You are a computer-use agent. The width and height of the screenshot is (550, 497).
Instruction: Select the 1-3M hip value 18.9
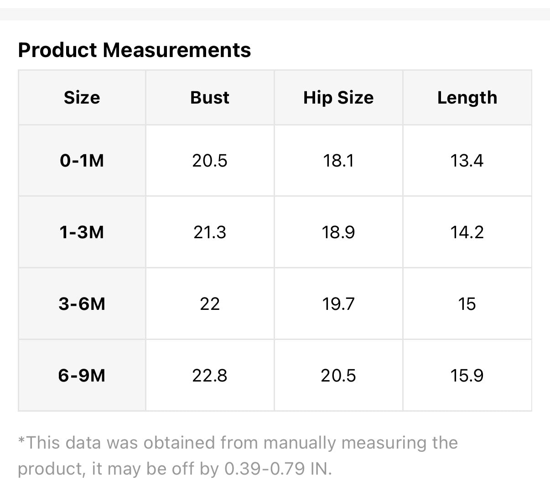tap(338, 232)
